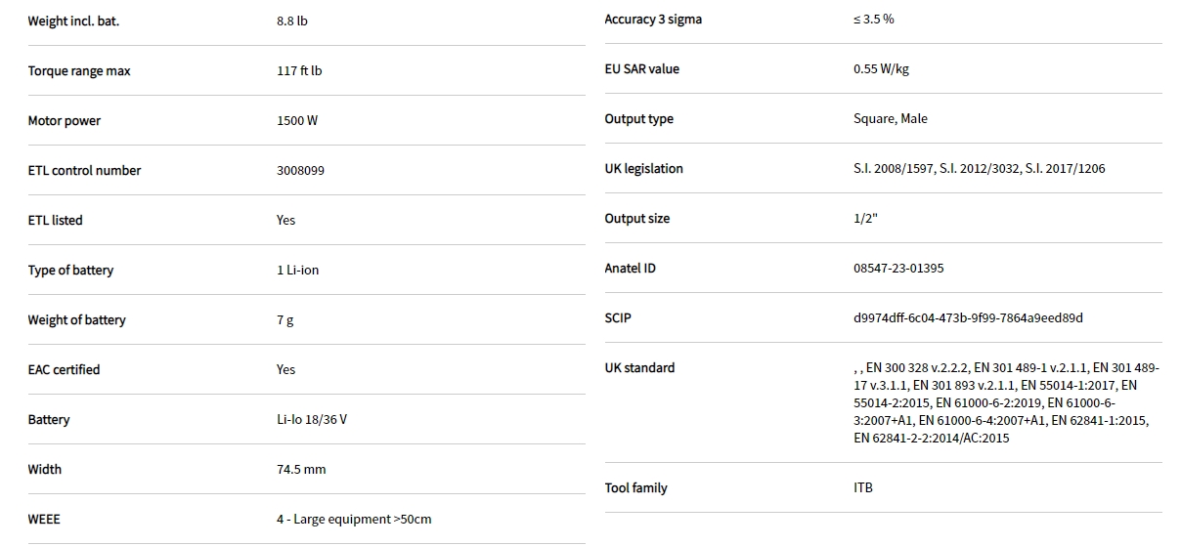
Task: Select Anatel ID 08547-23-01395
Action: [x=898, y=269]
